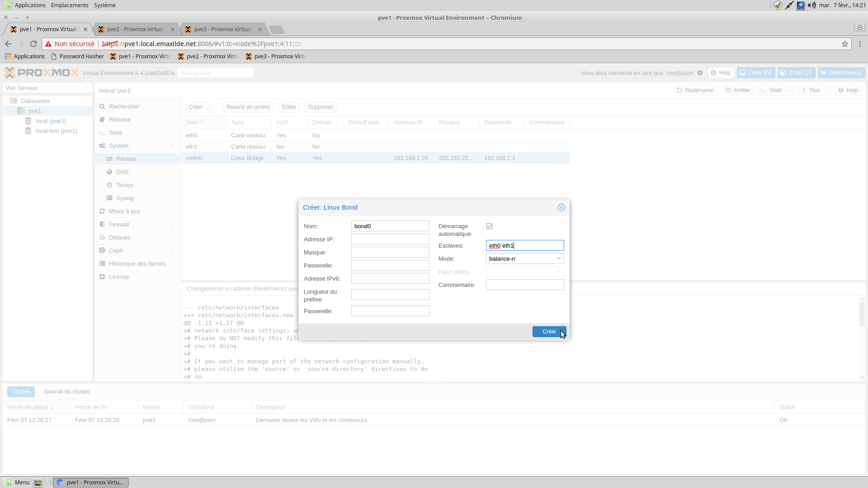This screenshot has height=488, width=868.
Task: Open Emplacements menu in top panel
Action: pyautogui.click(x=70, y=5)
